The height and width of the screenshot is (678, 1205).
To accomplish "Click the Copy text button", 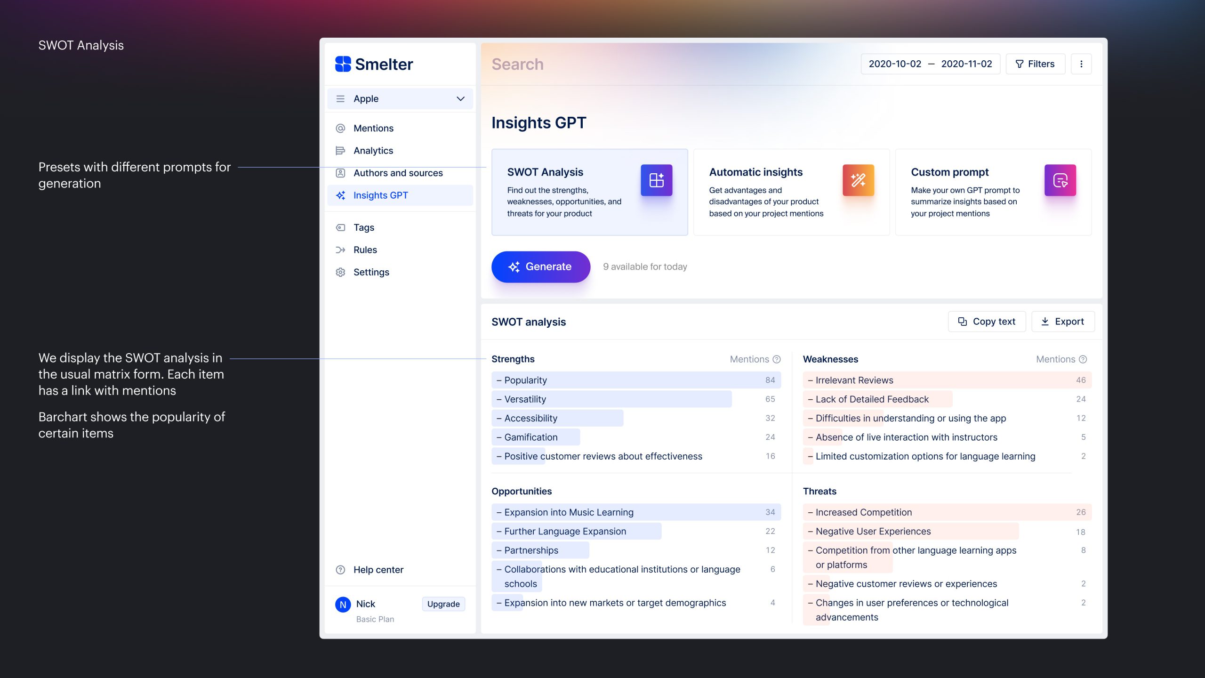I will 987,322.
